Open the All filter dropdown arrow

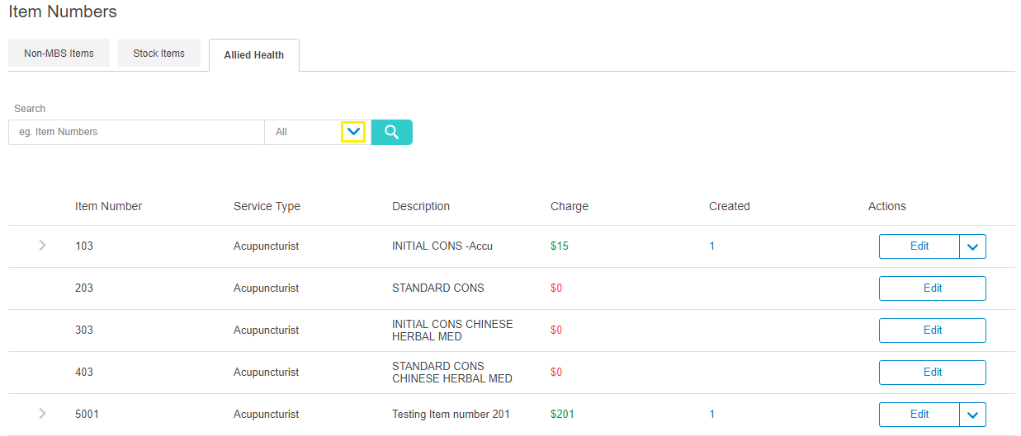(x=354, y=132)
